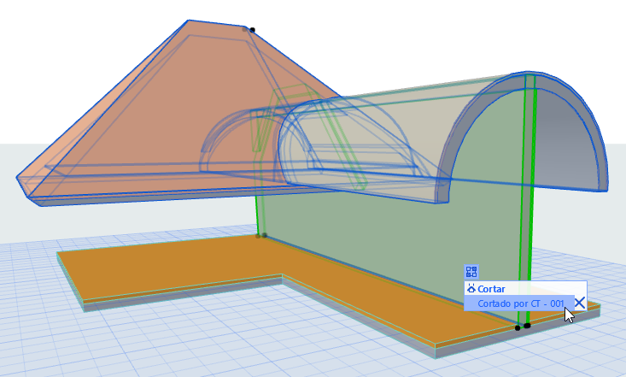Click the dark hotspot at wall's left base corner
Image resolution: width=626 pixels, height=377 pixels.
pyautogui.click(x=264, y=235)
